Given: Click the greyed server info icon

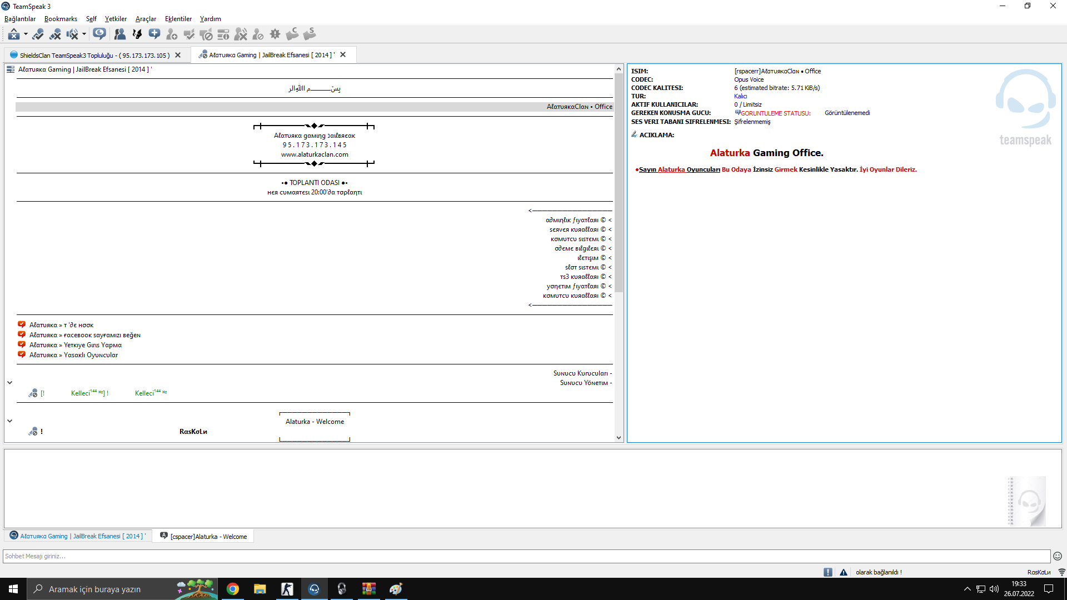Looking at the screenshot, I should [223, 34].
